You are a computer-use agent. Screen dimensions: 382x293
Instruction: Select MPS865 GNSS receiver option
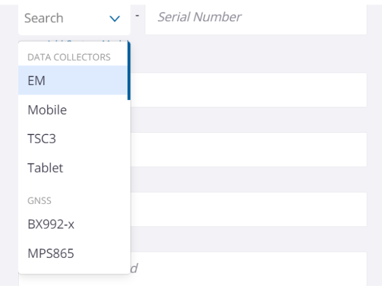72,254
